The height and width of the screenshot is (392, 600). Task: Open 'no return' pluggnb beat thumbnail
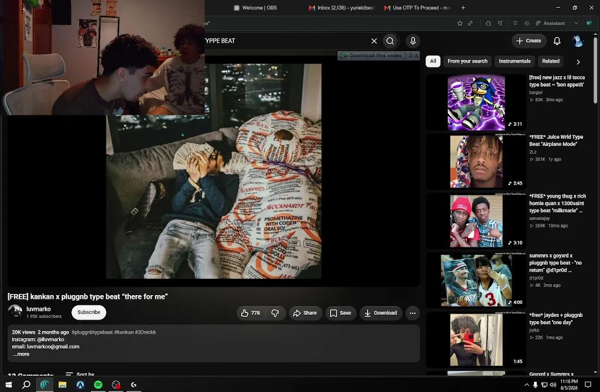pos(476,280)
